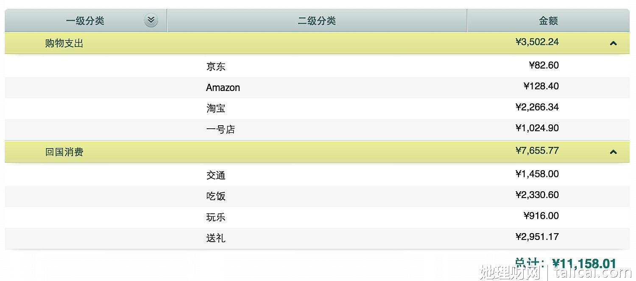The height and width of the screenshot is (281, 636).
Task: Collapse the 回国消费 group with its arrow
Action: [613, 152]
